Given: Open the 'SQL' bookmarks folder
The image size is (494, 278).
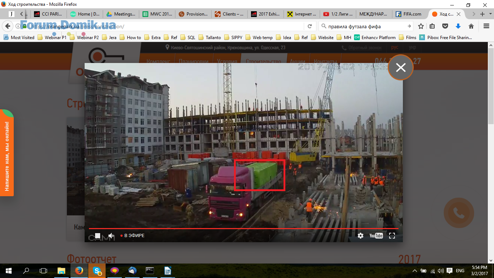Looking at the screenshot, I should coord(188,37).
